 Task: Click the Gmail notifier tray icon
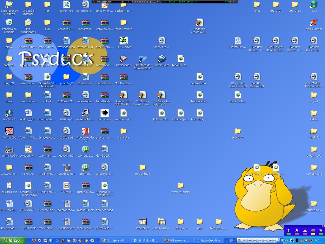point(306,241)
